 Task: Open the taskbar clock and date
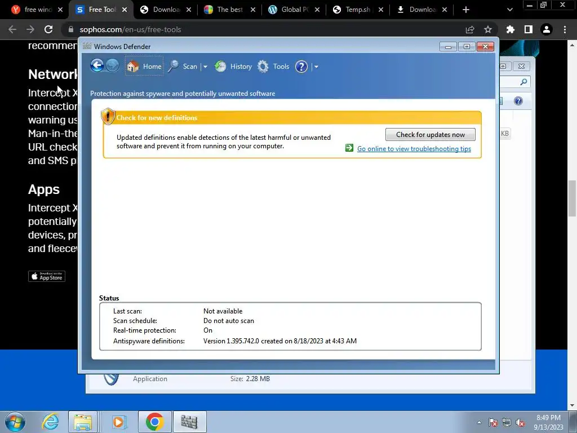coord(548,422)
